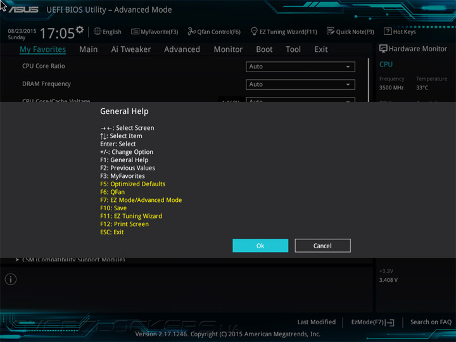
Task: Click the "F7: EZ Mode/Advanced Mode" help line
Action: (x=141, y=200)
